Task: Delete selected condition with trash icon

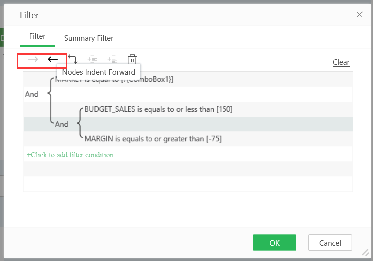Action: pos(132,60)
